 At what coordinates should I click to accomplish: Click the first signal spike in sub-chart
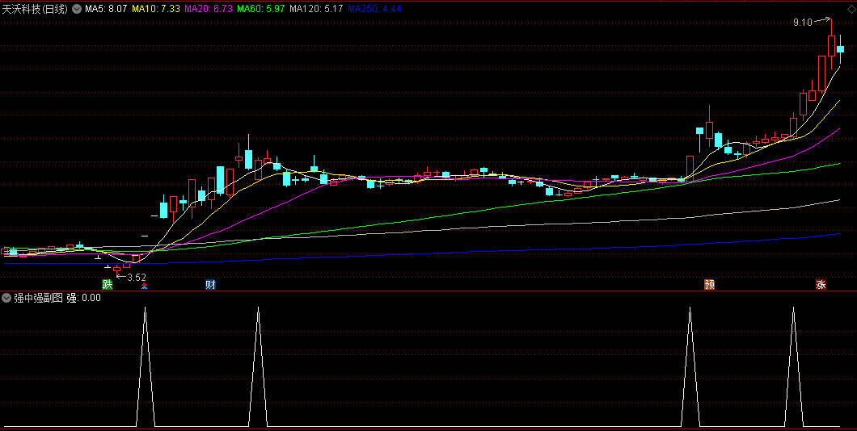145,366
